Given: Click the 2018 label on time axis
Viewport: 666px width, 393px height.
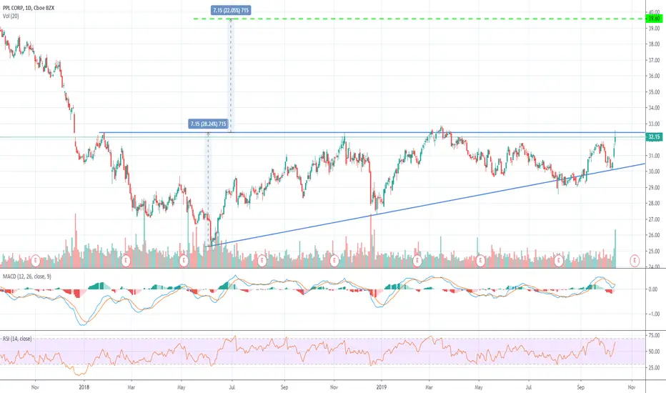Looking at the screenshot, I should coord(84,387).
